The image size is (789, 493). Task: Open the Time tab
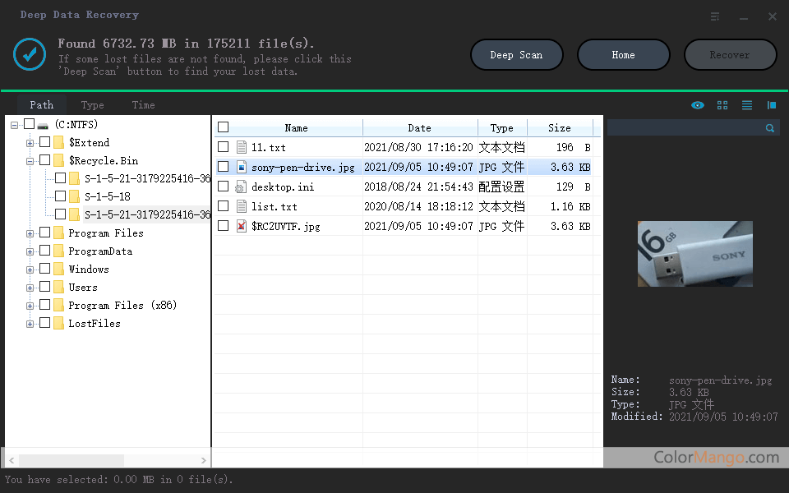(x=143, y=105)
